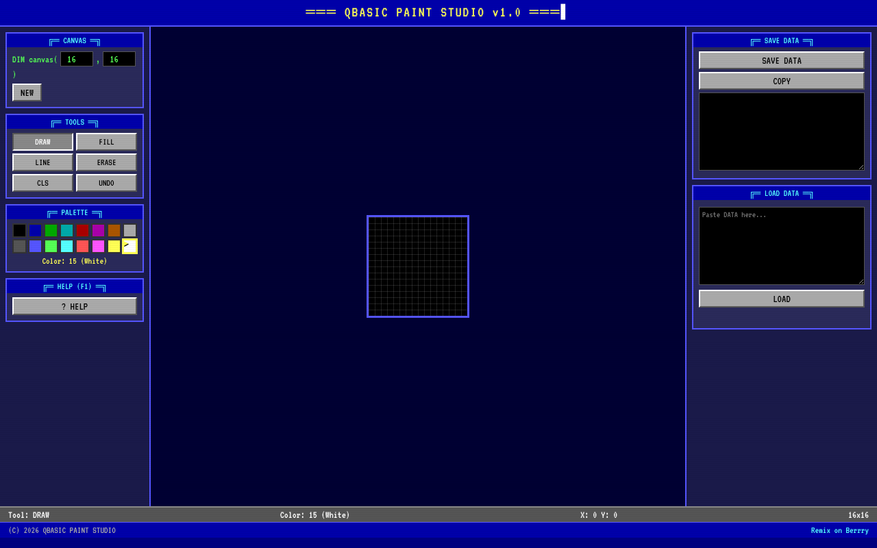This screenshot has height=548, width=877.
Task: Pick the white palette color
Action: pyautogui.click(x=129, y=246)
